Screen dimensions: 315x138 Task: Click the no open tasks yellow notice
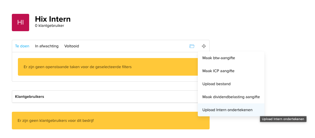pyautogui.click(x=108, y=67)
